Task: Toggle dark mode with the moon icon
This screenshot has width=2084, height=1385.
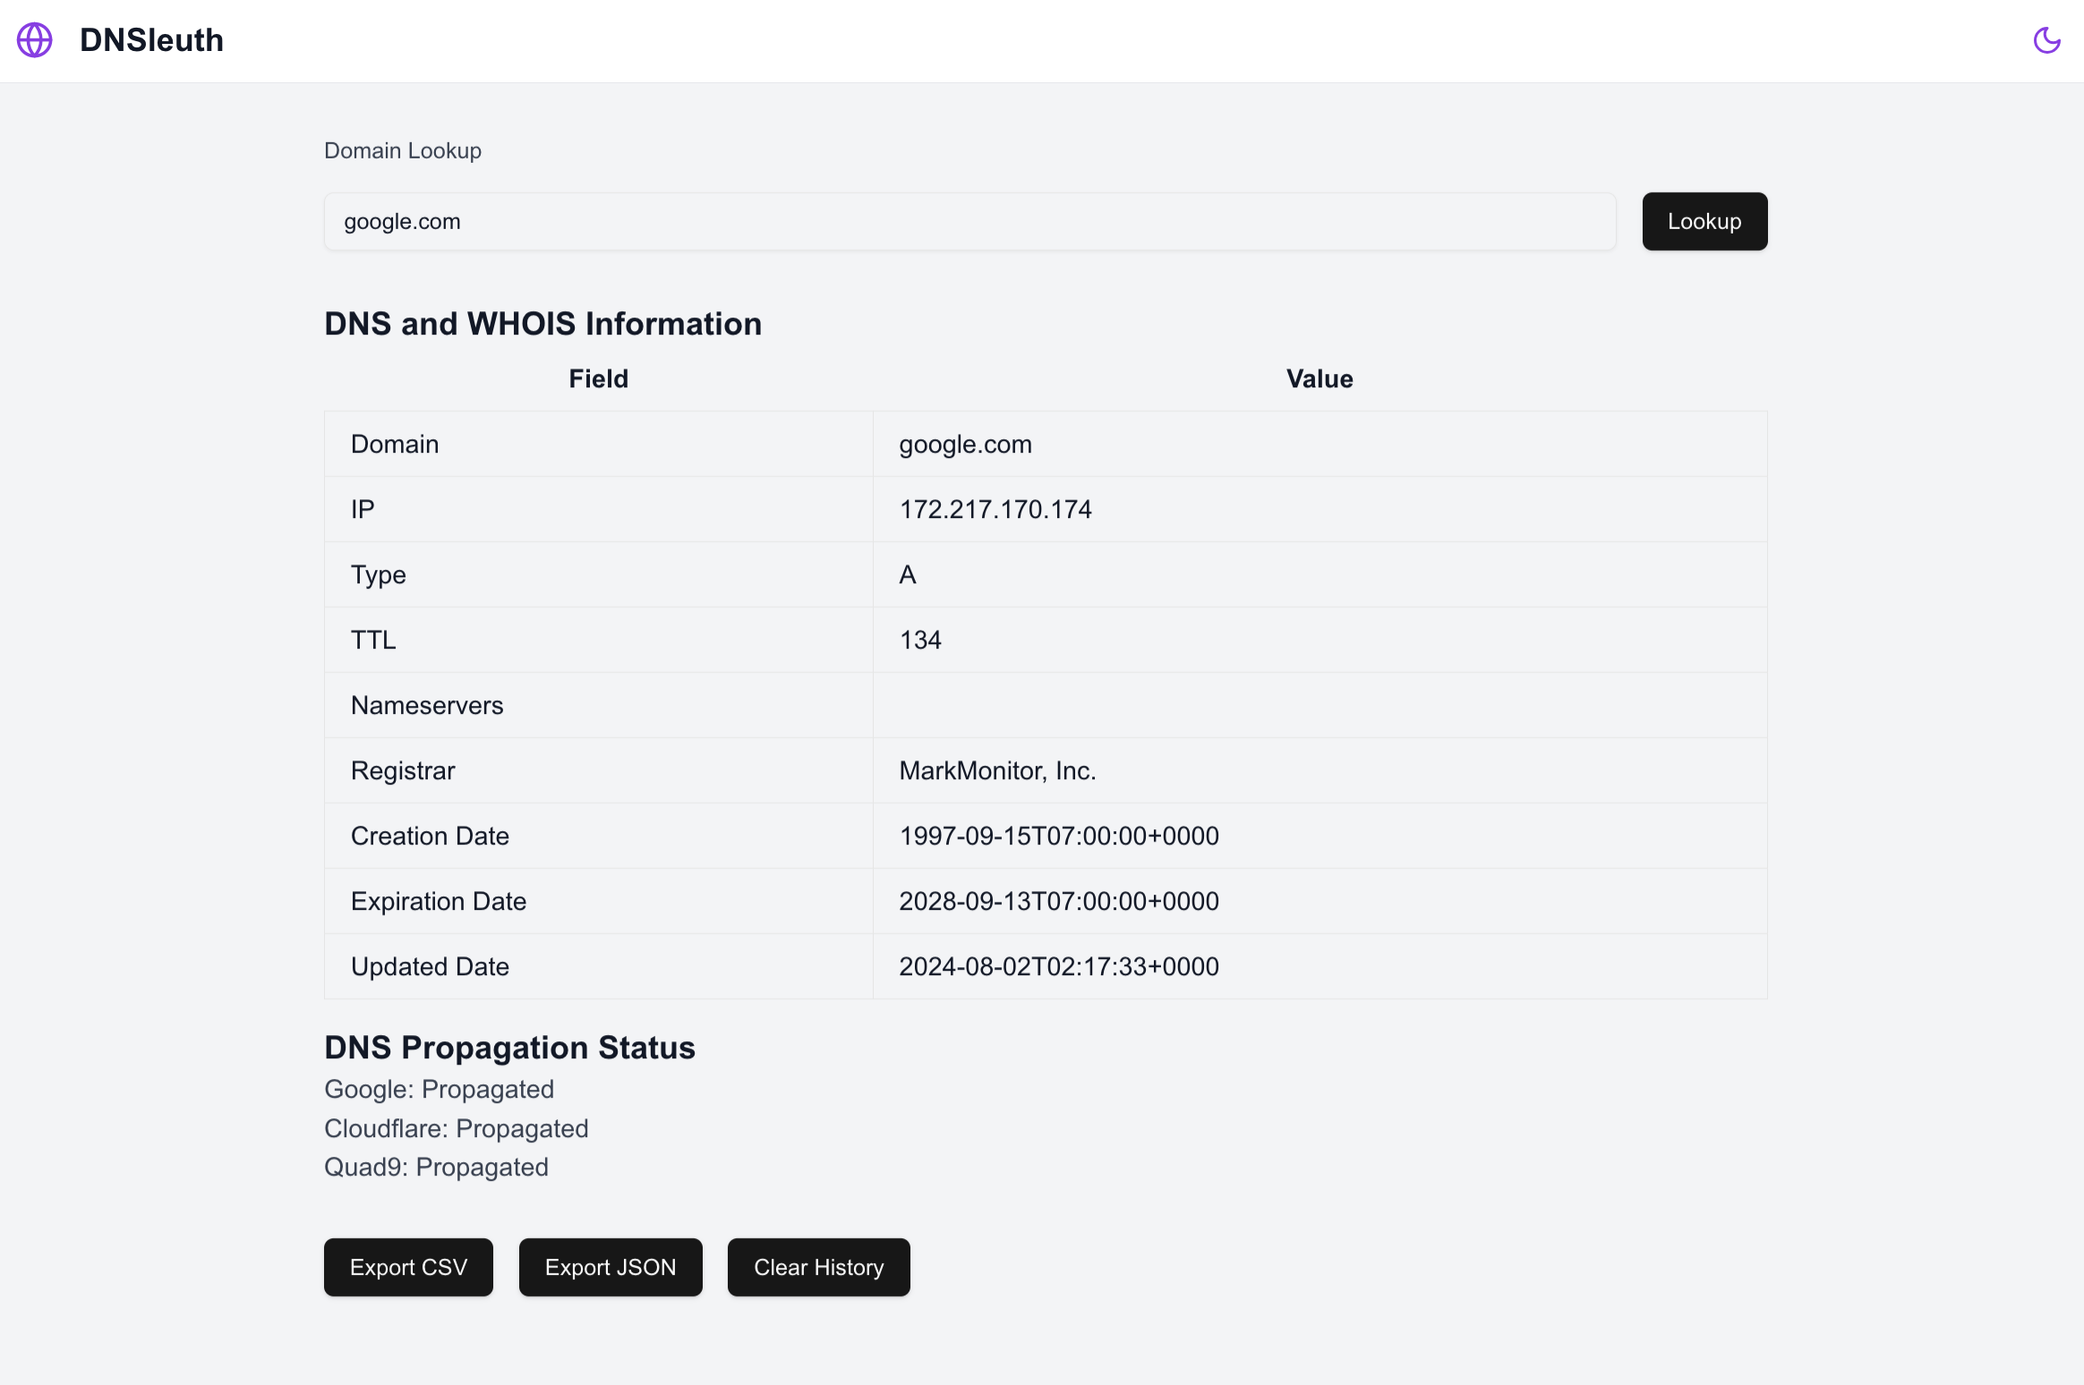Action: coord(2046,40)
